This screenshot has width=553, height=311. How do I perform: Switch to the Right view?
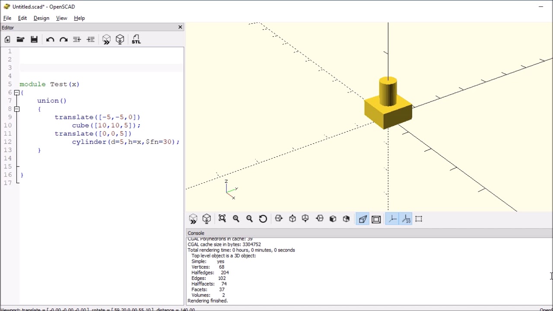(279, 219)
